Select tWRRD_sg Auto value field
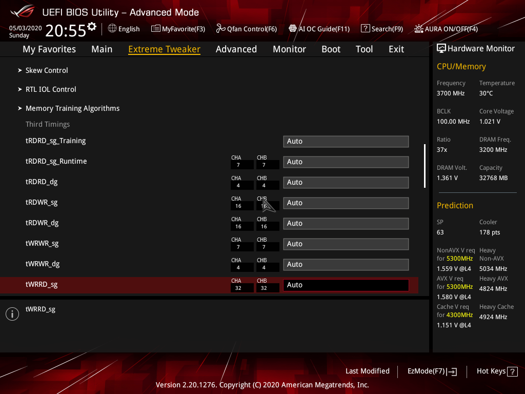Screen dimensions: 525x394 point(346,285)
